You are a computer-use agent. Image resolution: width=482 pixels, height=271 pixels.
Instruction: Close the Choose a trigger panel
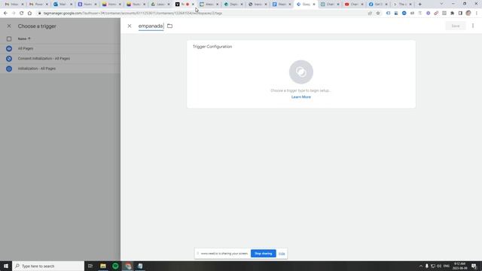[x=9, y=26]
